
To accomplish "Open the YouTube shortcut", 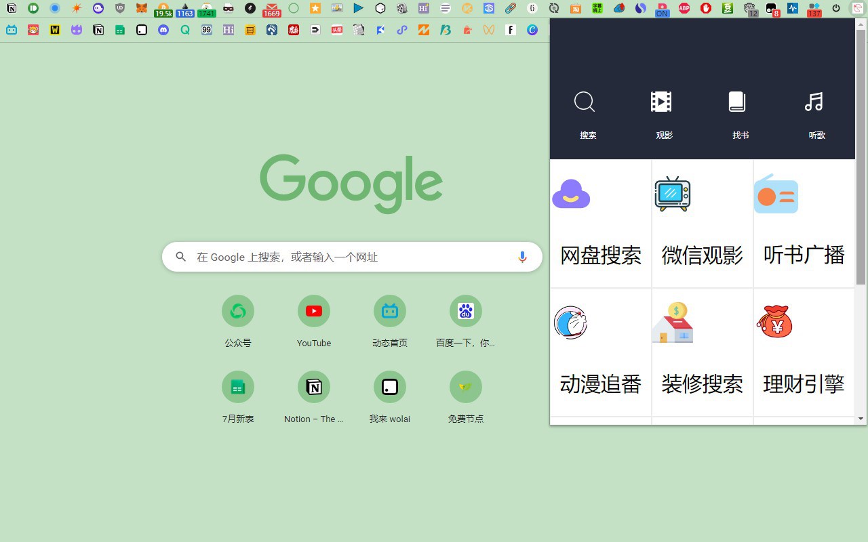I will point(314,321).
